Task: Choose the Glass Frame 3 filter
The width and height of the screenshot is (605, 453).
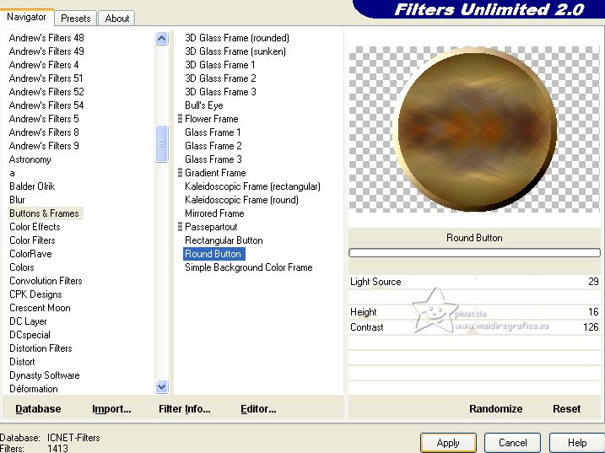Action: click(213, 159)
